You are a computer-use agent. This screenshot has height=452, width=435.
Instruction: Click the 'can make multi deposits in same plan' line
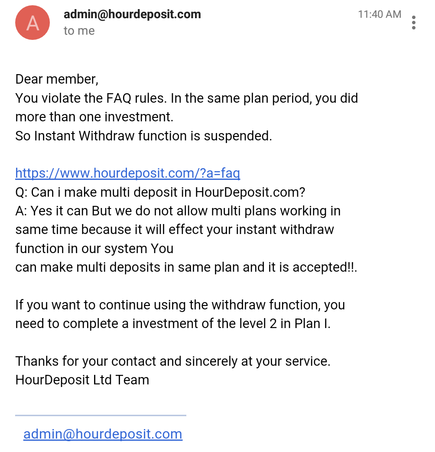[186, 267]
